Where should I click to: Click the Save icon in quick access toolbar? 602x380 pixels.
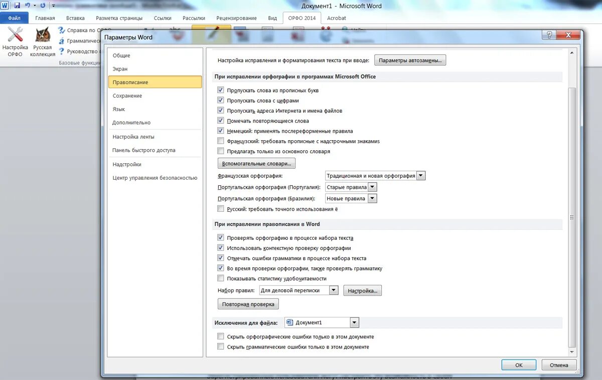(x=17, y=6)
